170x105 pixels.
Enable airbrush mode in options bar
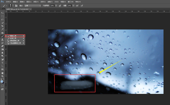(x=77, y=6)
